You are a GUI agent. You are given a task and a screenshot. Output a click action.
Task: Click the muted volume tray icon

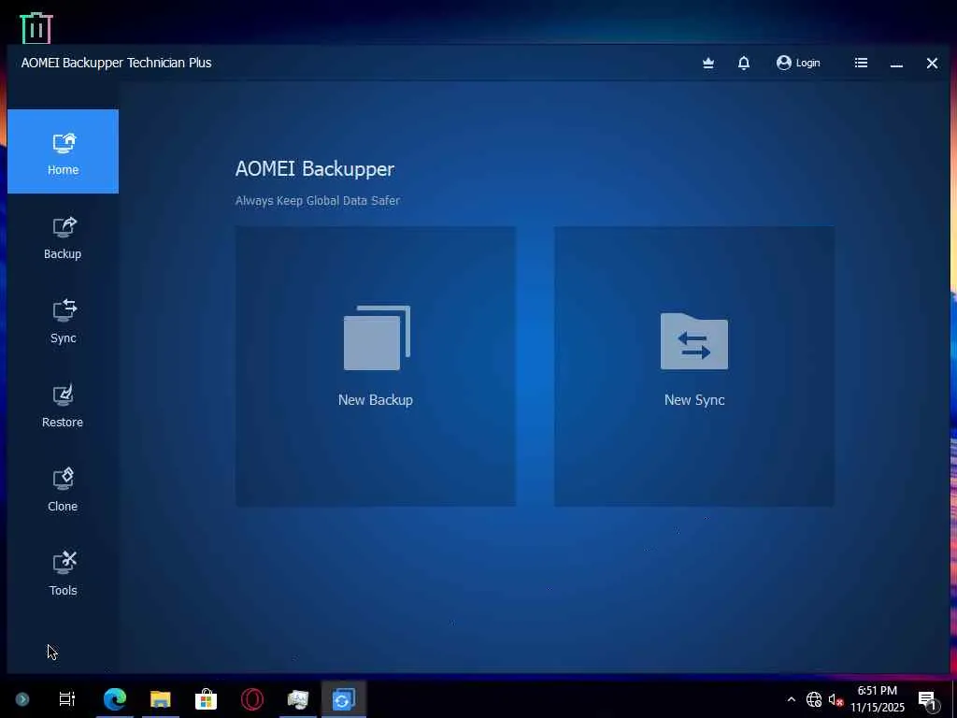[836, 699]
